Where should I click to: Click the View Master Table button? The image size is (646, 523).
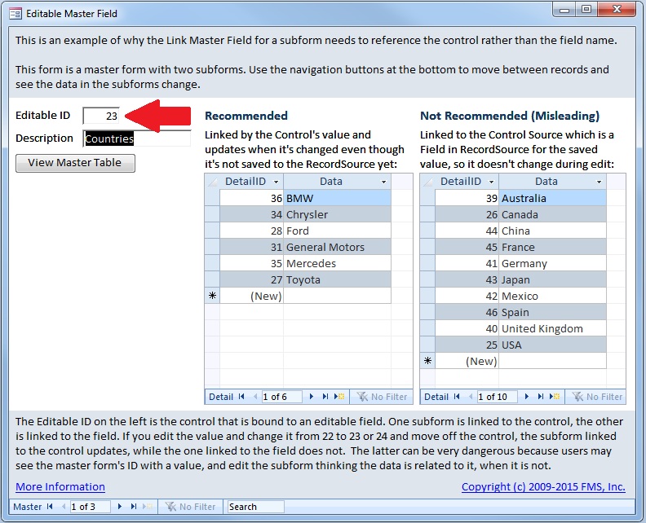click(x=75, y=163)
